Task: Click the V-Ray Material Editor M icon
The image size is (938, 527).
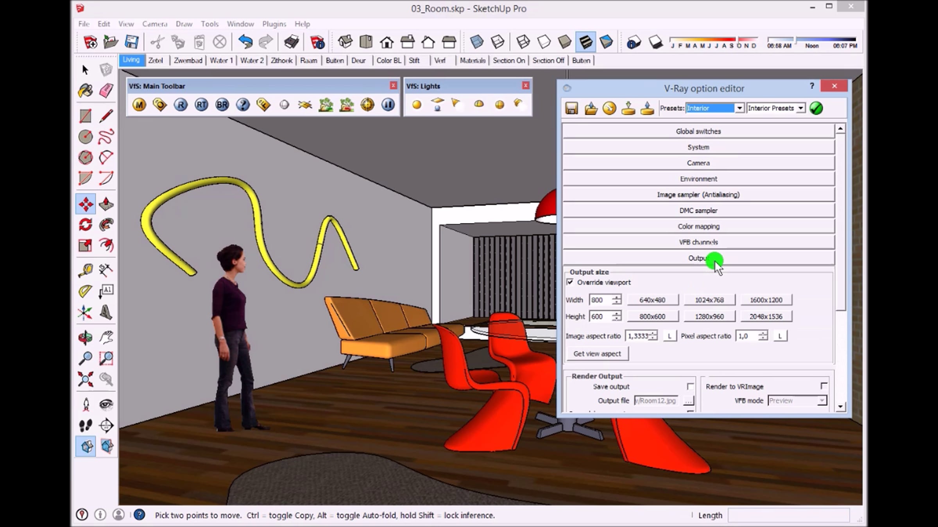Action: click(139, 105)
